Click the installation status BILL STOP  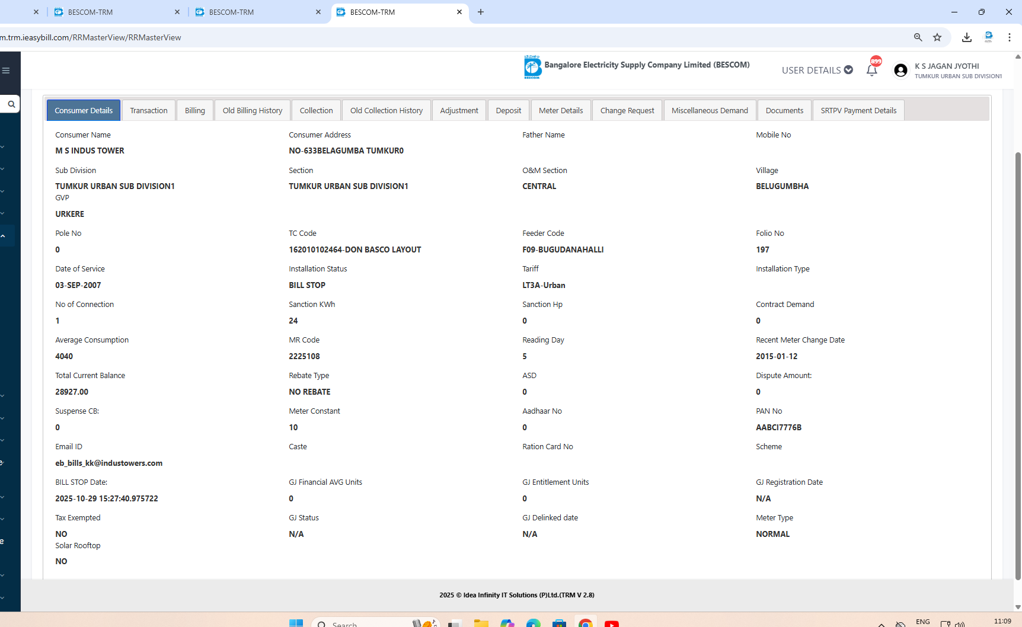pos(307,285)
